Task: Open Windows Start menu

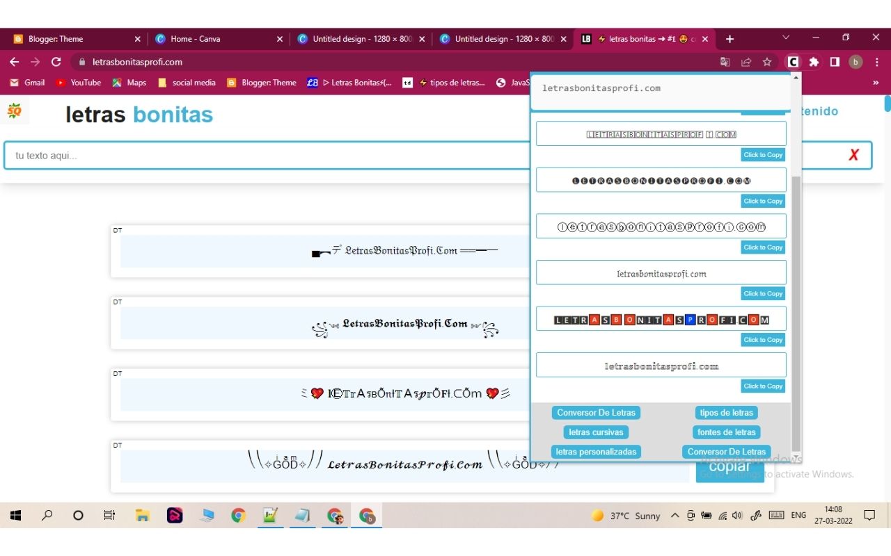Action: (x=15, y=516)
